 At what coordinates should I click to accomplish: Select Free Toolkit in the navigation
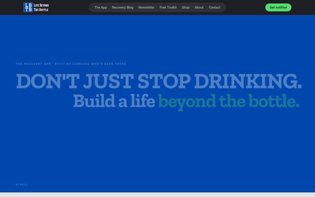(168, 7)
